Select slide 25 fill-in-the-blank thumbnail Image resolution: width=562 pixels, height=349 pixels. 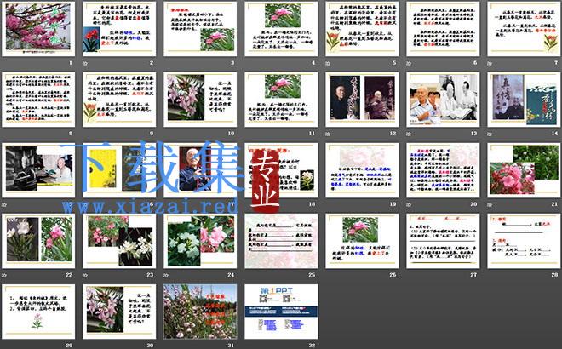pos(281,241)
